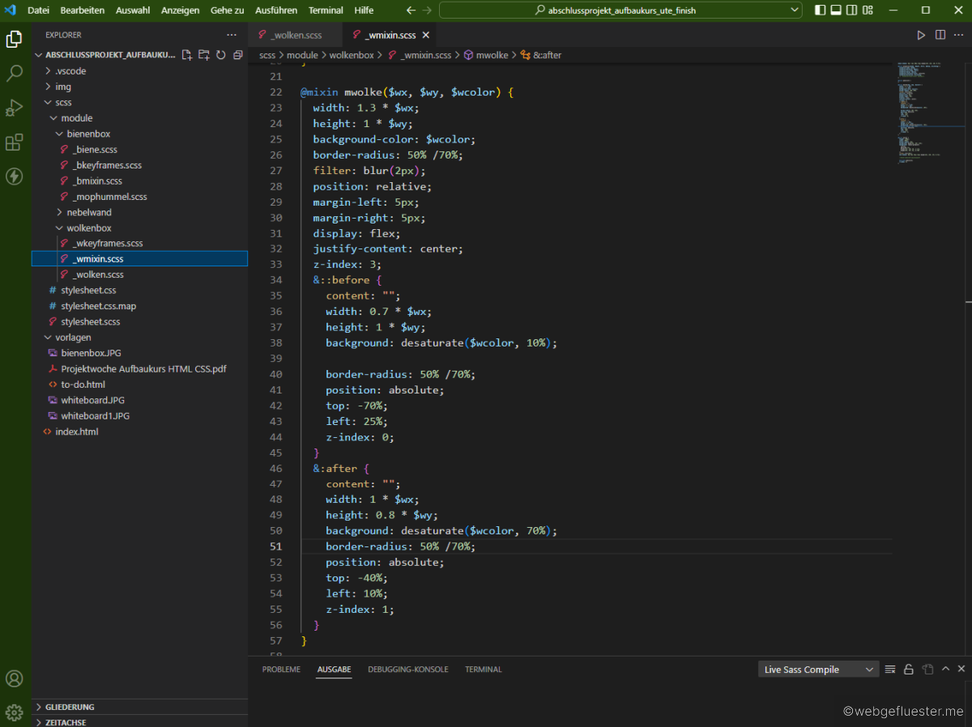Create a new file in explorer
Image resolution: width=972 pixels, height=727 pixels.
[x=187, y=55]
